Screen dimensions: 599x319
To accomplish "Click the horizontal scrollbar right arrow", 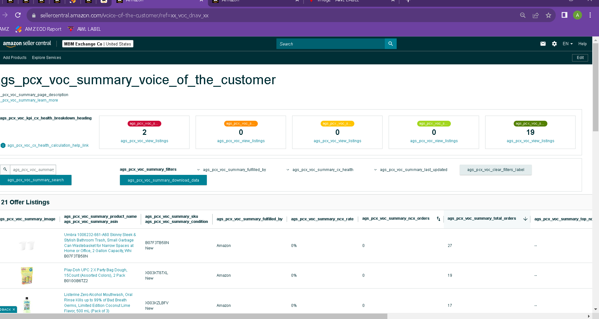I will [x=589, y=316].
